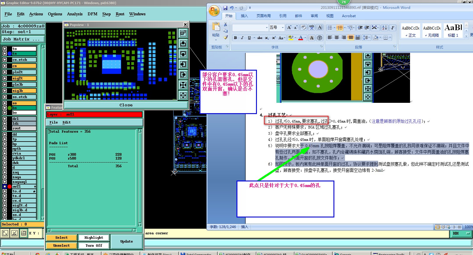Screen dimensions: 473x255
Task: Apply Italic formatting in Word ribbon
Action: click(x=242, y=38)
